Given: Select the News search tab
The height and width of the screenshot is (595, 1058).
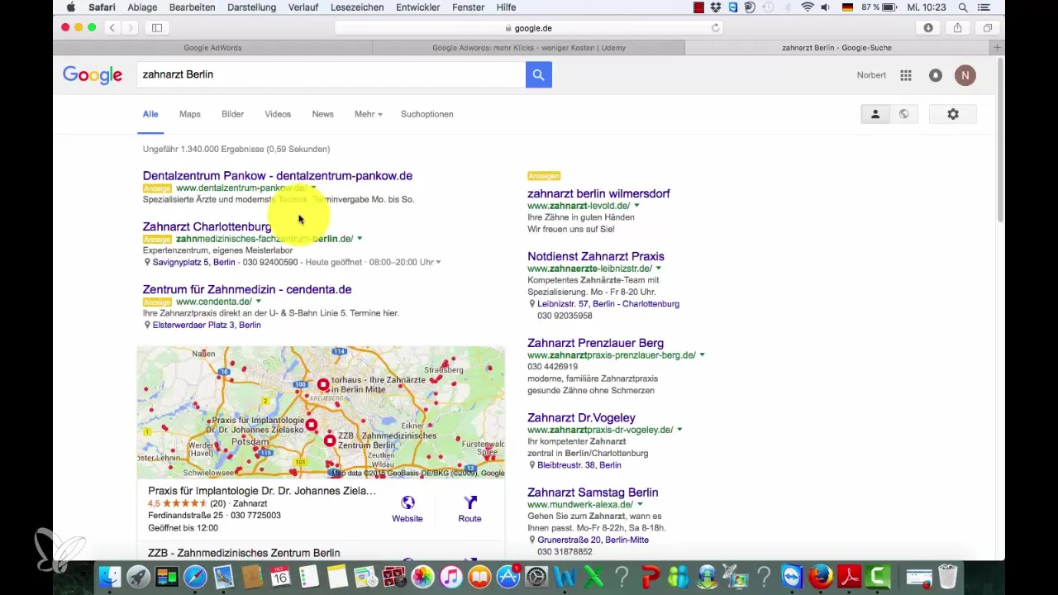Looking at the screenshot, I should [322, 114].
